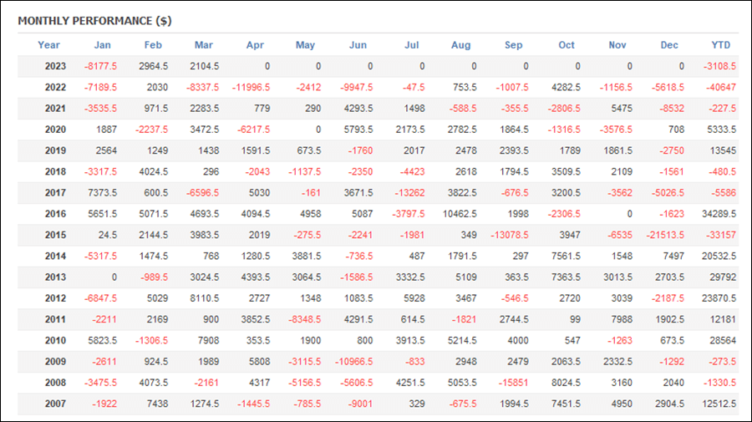Select the Sep 2008 value -15851
Viewport: 752px width, 422px height.
point(513,383)
